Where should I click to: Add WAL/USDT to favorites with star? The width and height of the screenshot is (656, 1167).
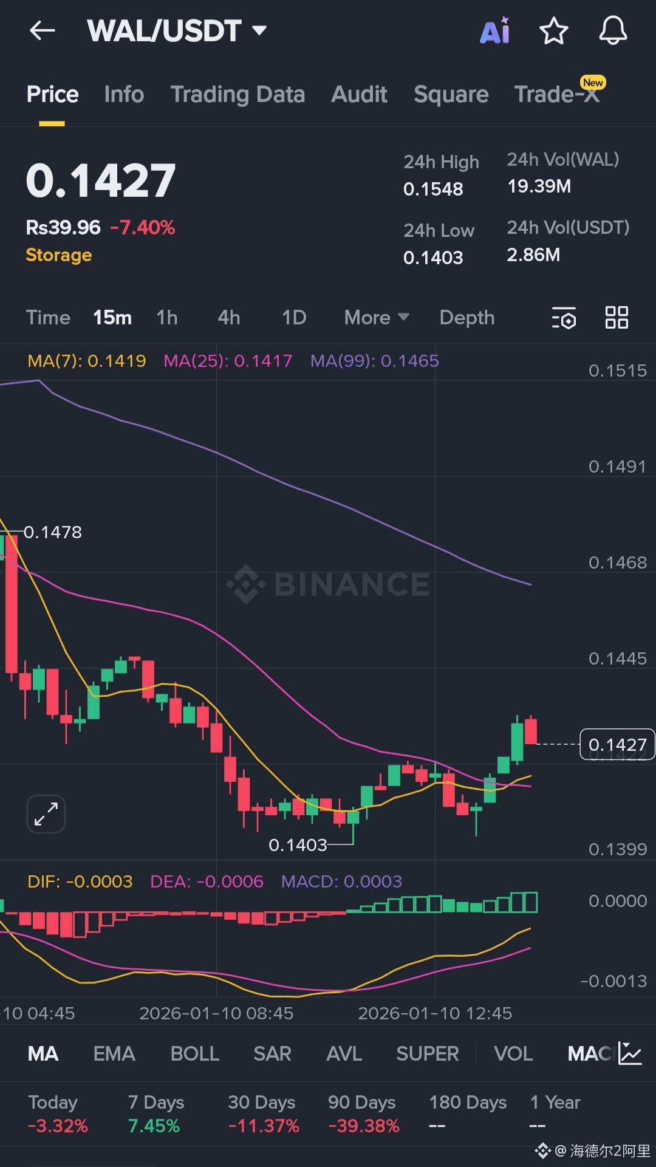[553, 31]
